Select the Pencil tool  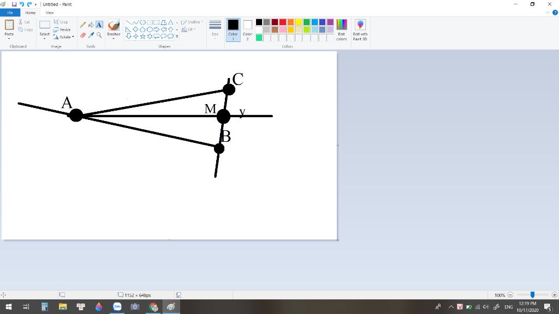click(x=83, y=25)
